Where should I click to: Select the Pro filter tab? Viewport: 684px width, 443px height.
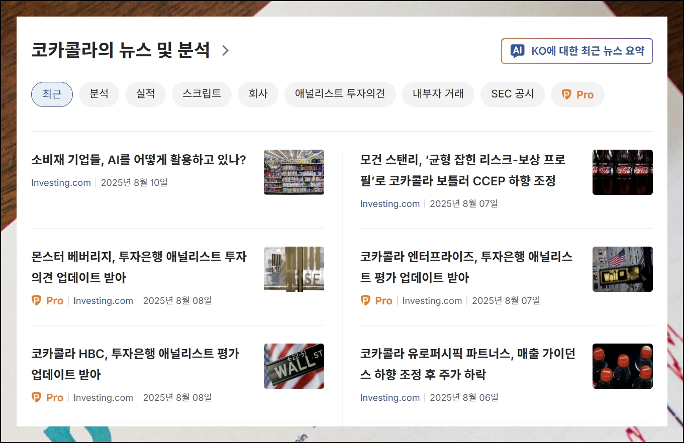[577, 94]
